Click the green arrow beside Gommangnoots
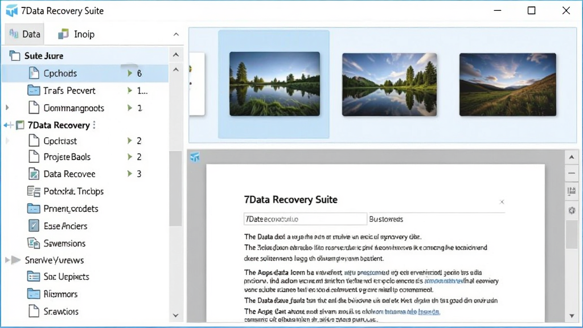The width and height of the screenshot is (583, 328). (130, 108)
